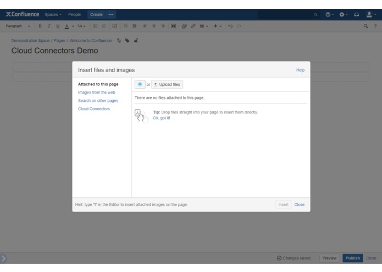Image resolution: width=382 pixels, height=272 pixels.
Task: Expand the sidebar chevron at bottom left
Action: click(x=3, y=258)
